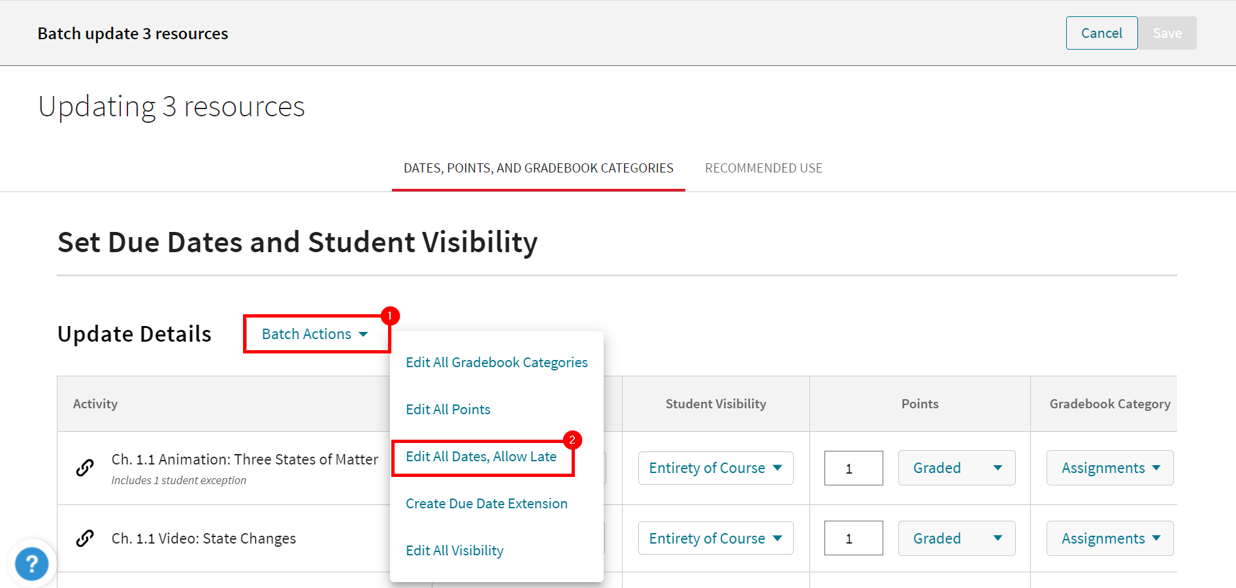
Task: Click the Points input field for Ch. 1.1 Animation
Action: coord(853,468)
